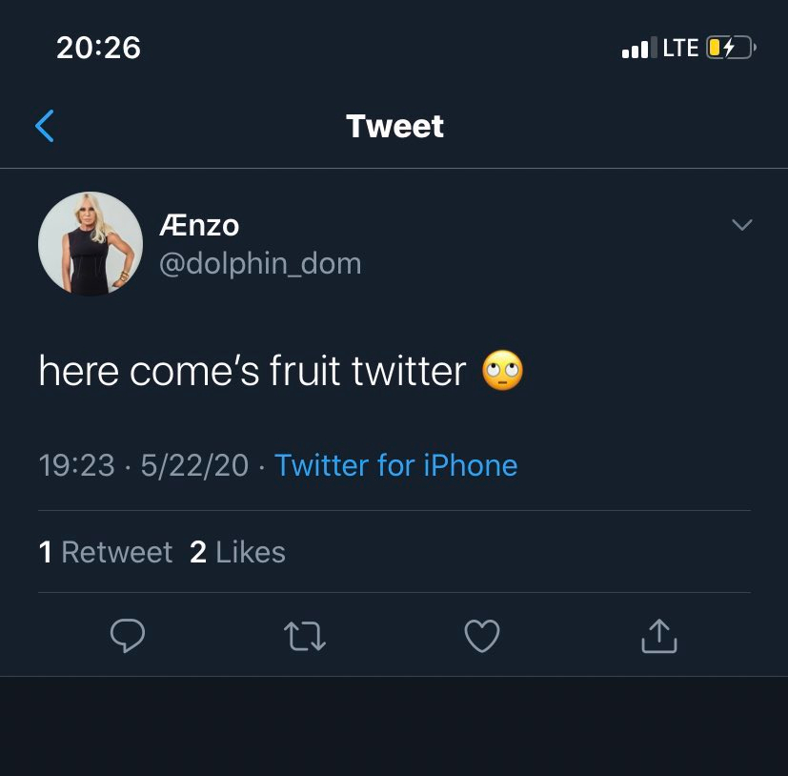
Task: Tap the display name Ænzo
Action: [199, 226]
